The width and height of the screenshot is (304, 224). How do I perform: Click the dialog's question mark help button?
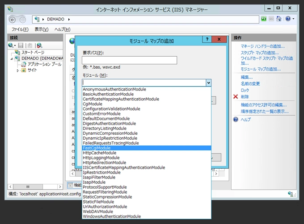click(x=207, y=39)
